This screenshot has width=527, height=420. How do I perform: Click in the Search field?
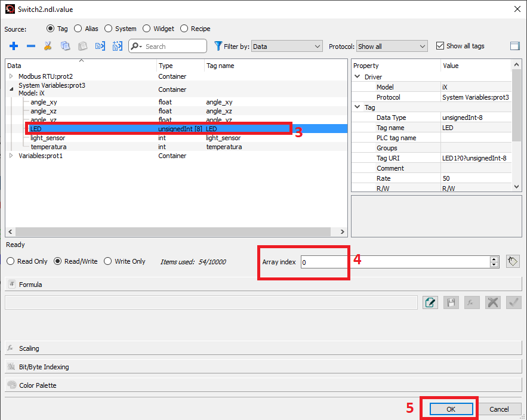[x=168, y=46]
